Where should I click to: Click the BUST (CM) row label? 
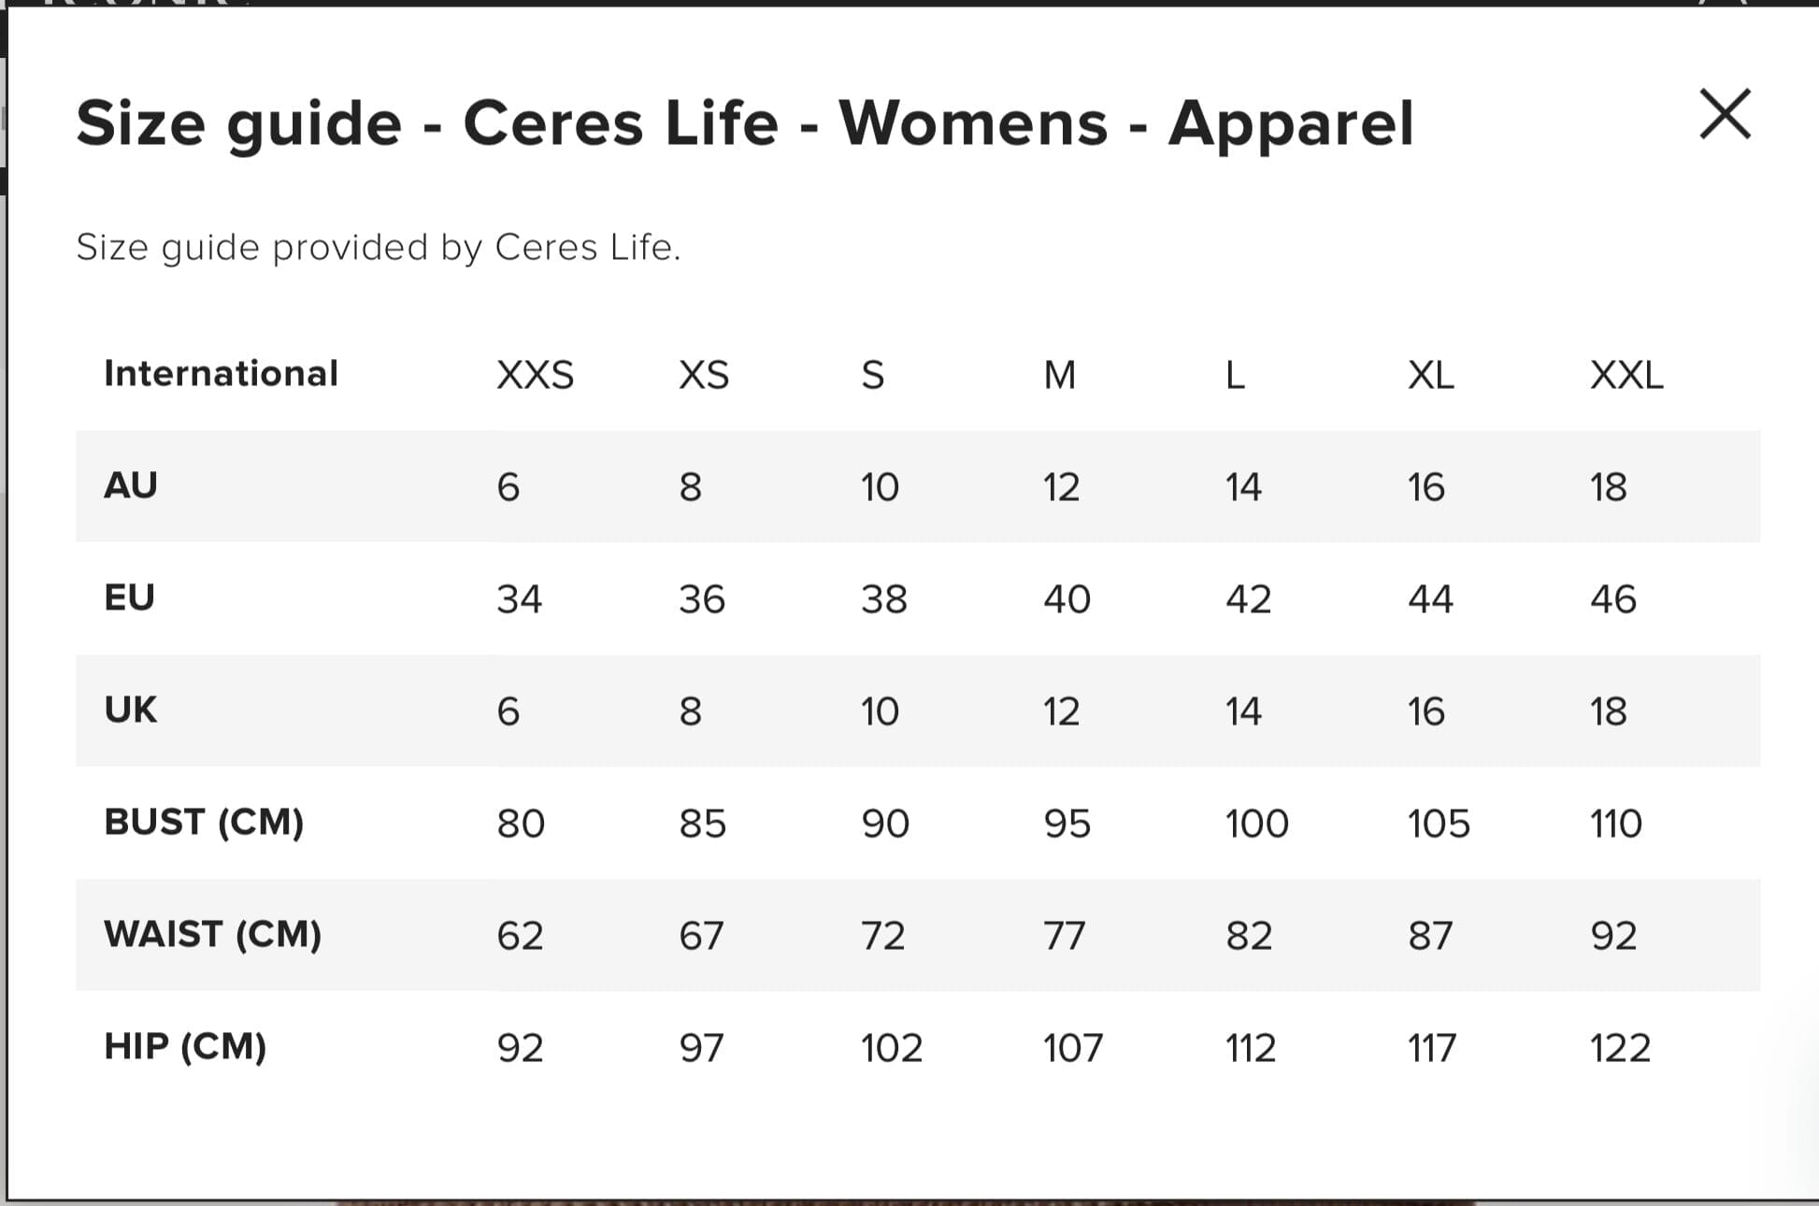[204, 823]
